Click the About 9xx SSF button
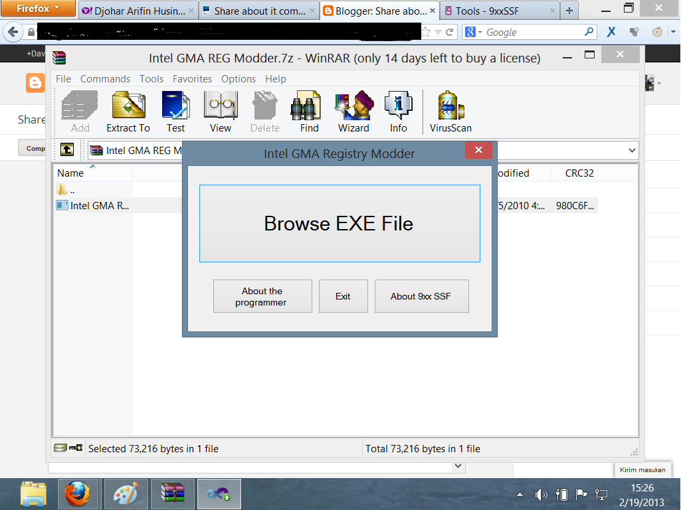 [422, 296]
